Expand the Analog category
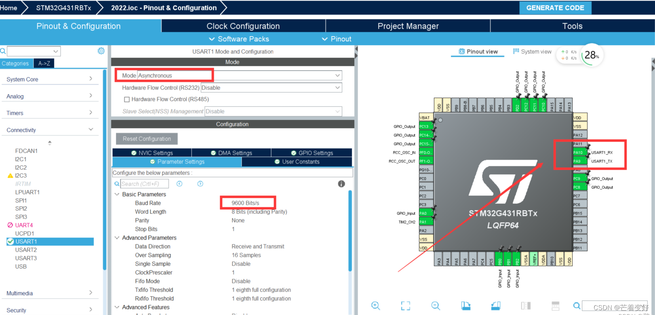 click(x=50, y=96)
